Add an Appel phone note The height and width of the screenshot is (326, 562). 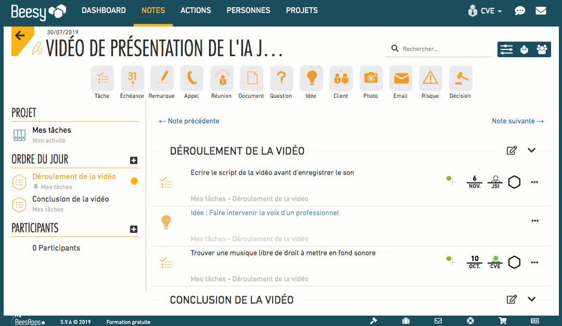191,79
